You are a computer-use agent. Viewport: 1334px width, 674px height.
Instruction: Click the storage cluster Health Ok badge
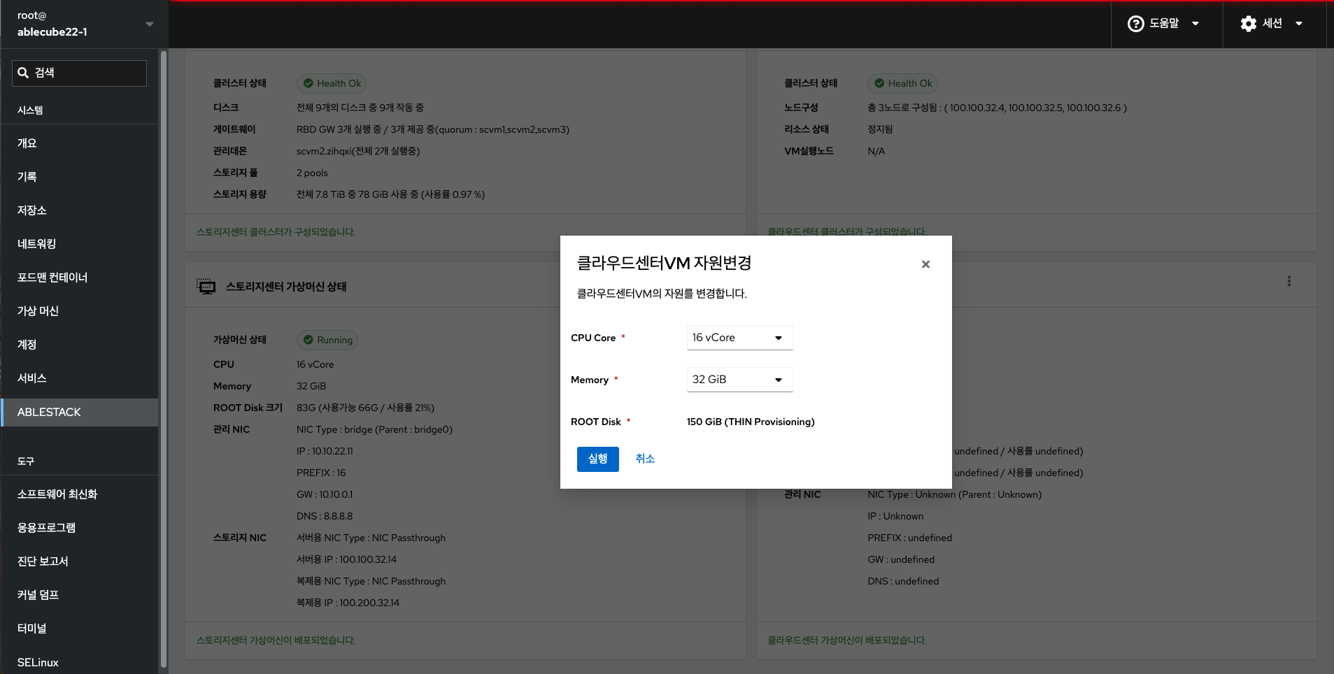(332, 83)
